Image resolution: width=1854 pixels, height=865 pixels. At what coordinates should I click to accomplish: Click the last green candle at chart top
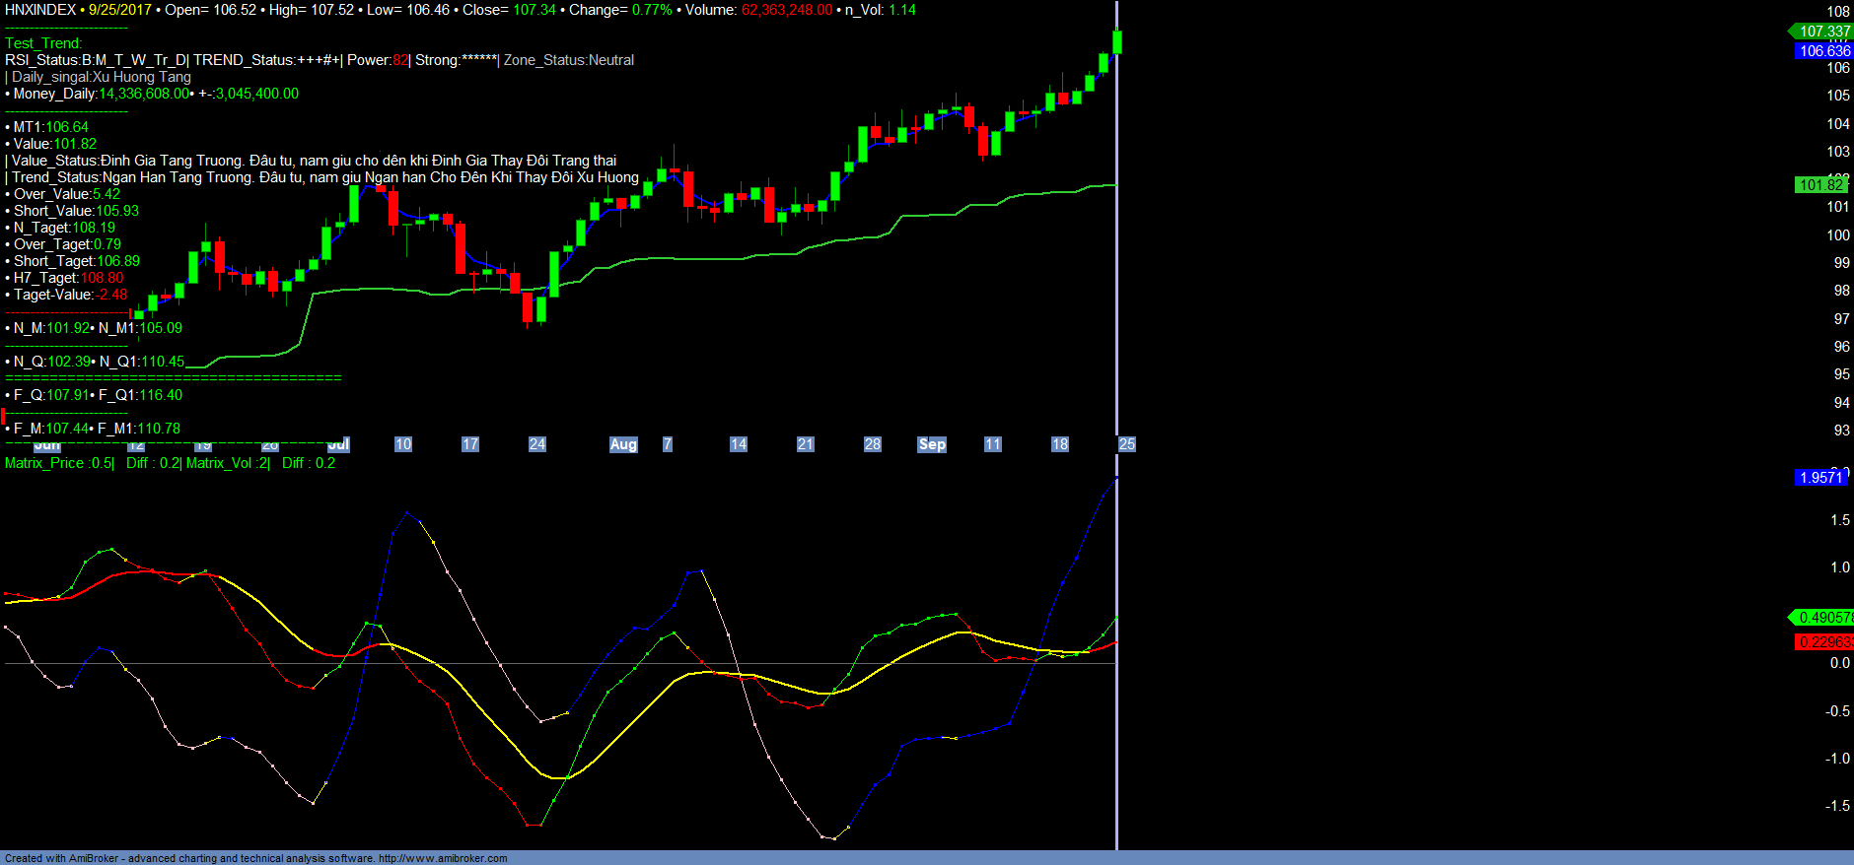[1117, 41]
